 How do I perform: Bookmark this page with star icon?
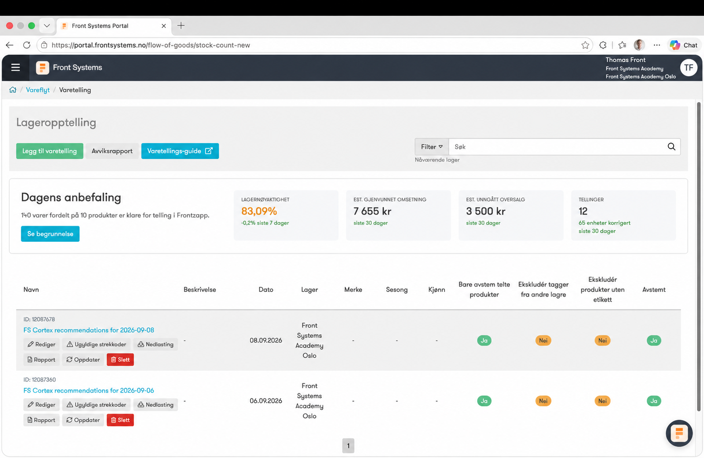tap(585, 45)
